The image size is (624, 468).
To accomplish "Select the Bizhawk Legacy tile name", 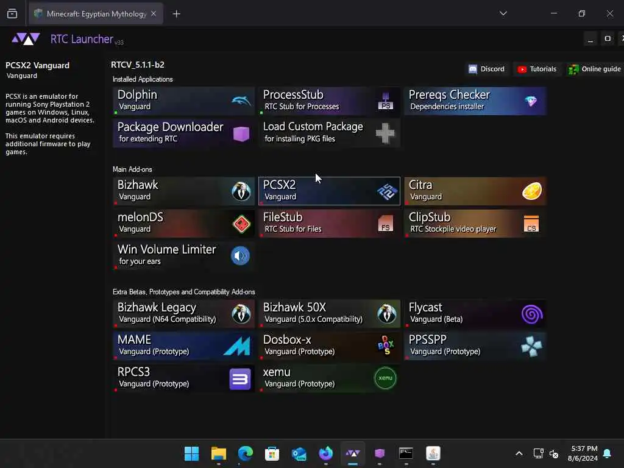I will click(157, 308).
